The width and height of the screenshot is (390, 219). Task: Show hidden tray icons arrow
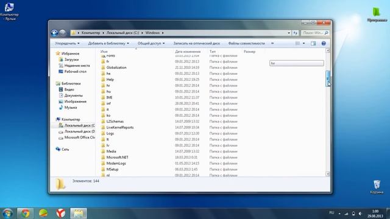(339, 214)
